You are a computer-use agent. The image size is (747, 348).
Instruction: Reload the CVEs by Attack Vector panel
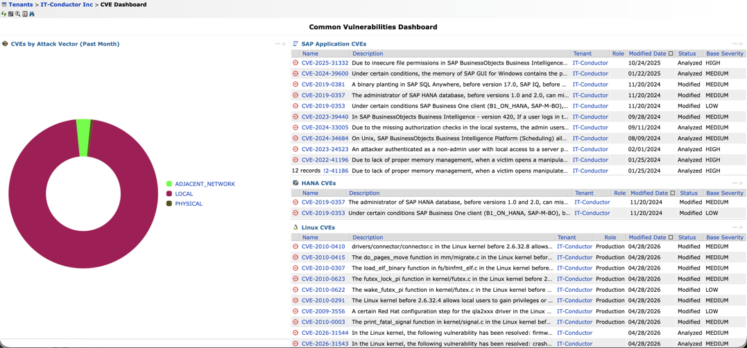pyautogui.click(x=284, y=44)
